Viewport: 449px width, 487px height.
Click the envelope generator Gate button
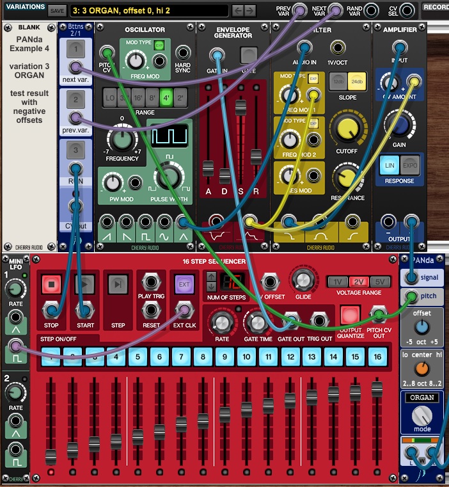(248, 54)
